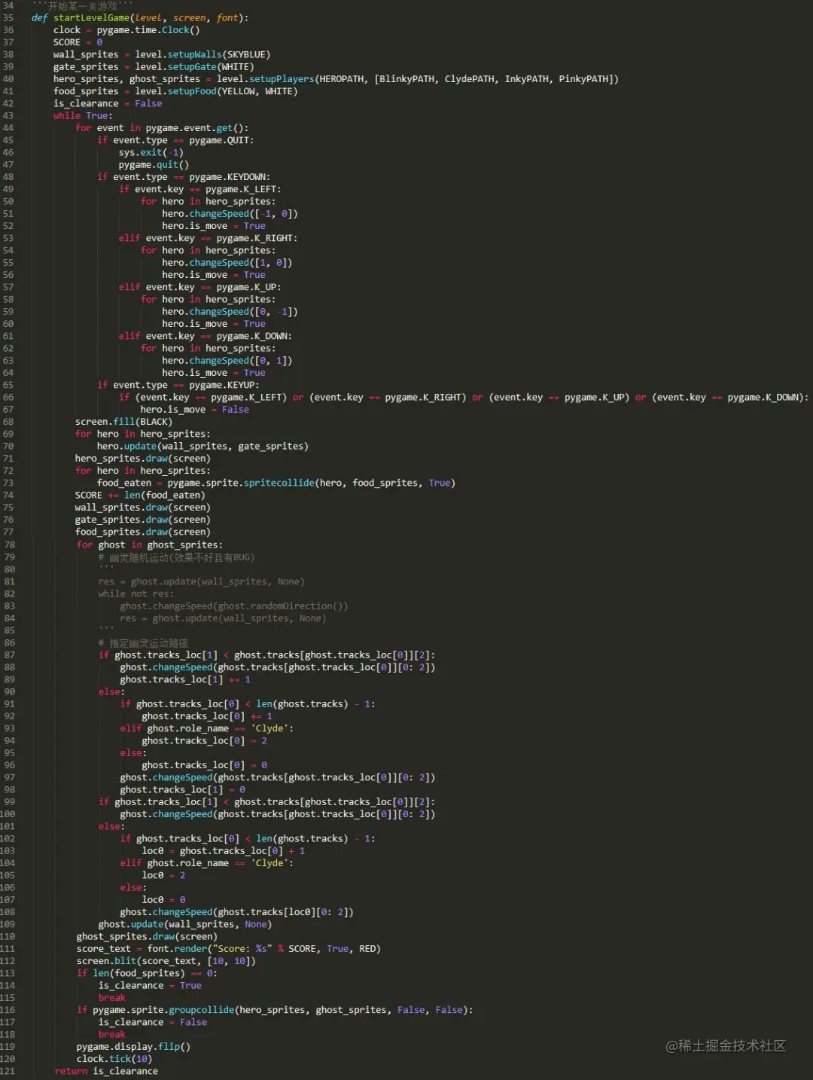Click the 'pygame.K_LEFT:' condition on line 49
This screenshot has height=1080, width=813.
(x=199, y=189)
